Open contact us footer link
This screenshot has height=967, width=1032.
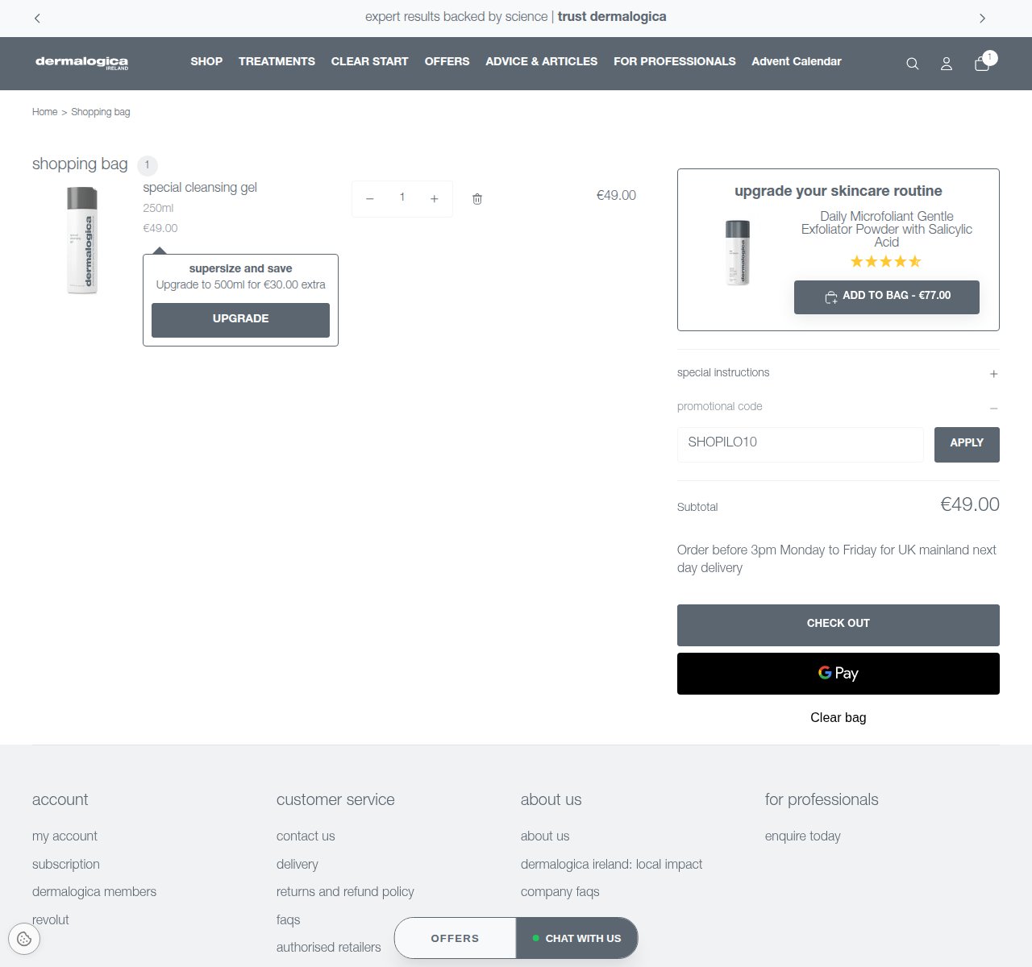[306, 836]
